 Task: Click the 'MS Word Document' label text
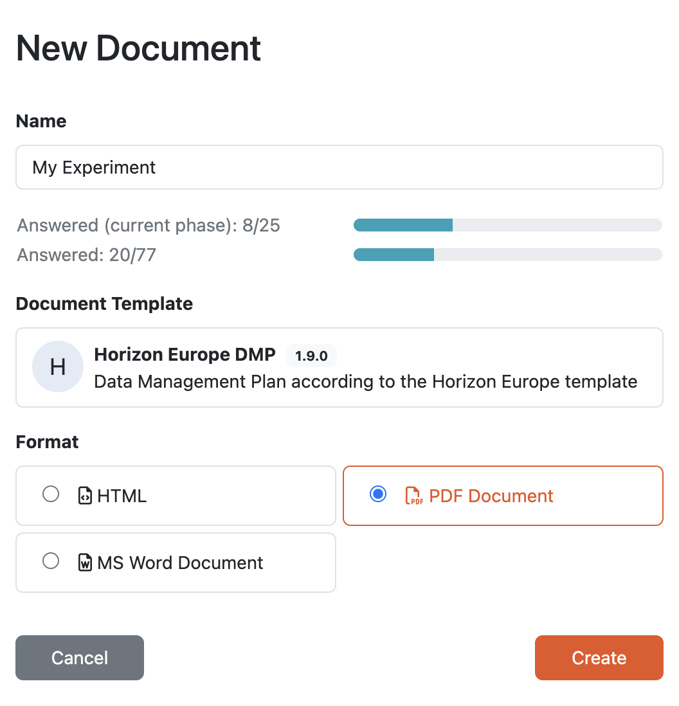(x=180, y=563)
